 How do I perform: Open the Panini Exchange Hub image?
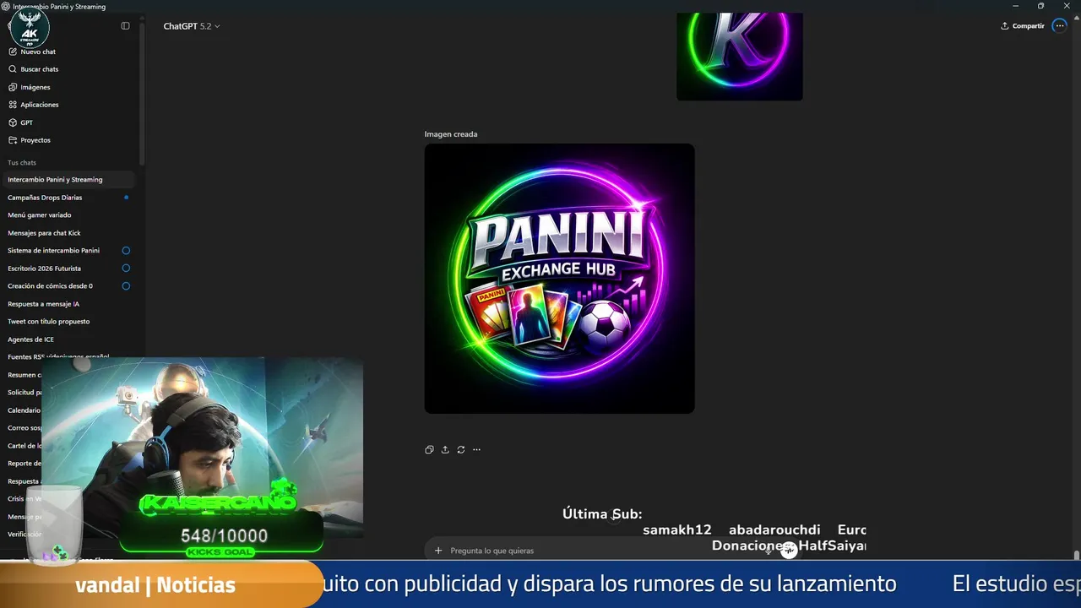click(x=559, y=279)
